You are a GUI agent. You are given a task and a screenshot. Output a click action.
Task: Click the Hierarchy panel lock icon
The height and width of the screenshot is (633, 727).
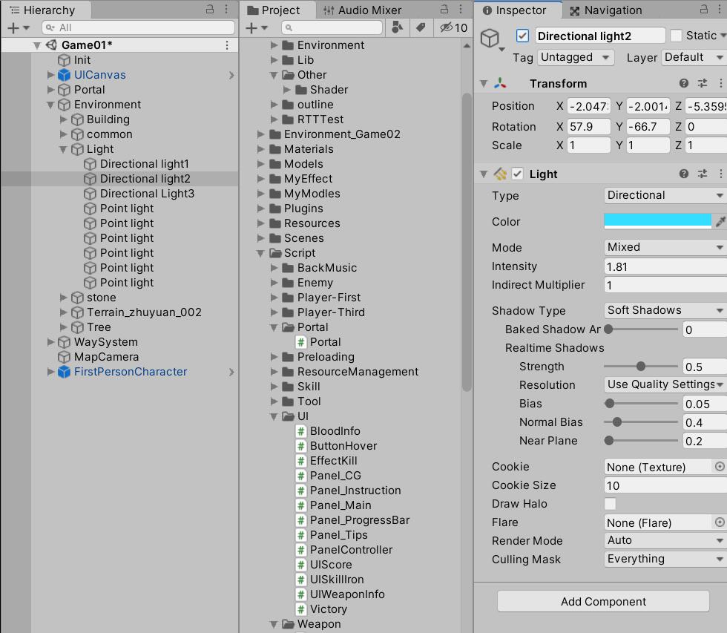tap(210, 9)
